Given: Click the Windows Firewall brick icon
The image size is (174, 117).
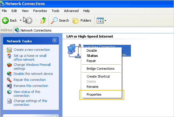Looking at the screenshot, I should pyautogui.click(x=9, y=65).
